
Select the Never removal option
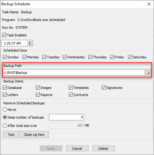[x=5, y=110]
